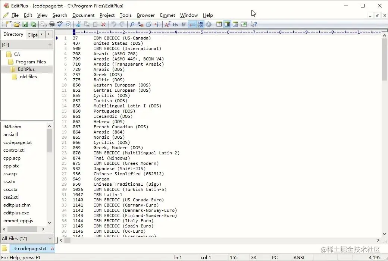Click the Cut scissors icon
388x261 pixels.
pyautogui.click(x=79, y=24)
